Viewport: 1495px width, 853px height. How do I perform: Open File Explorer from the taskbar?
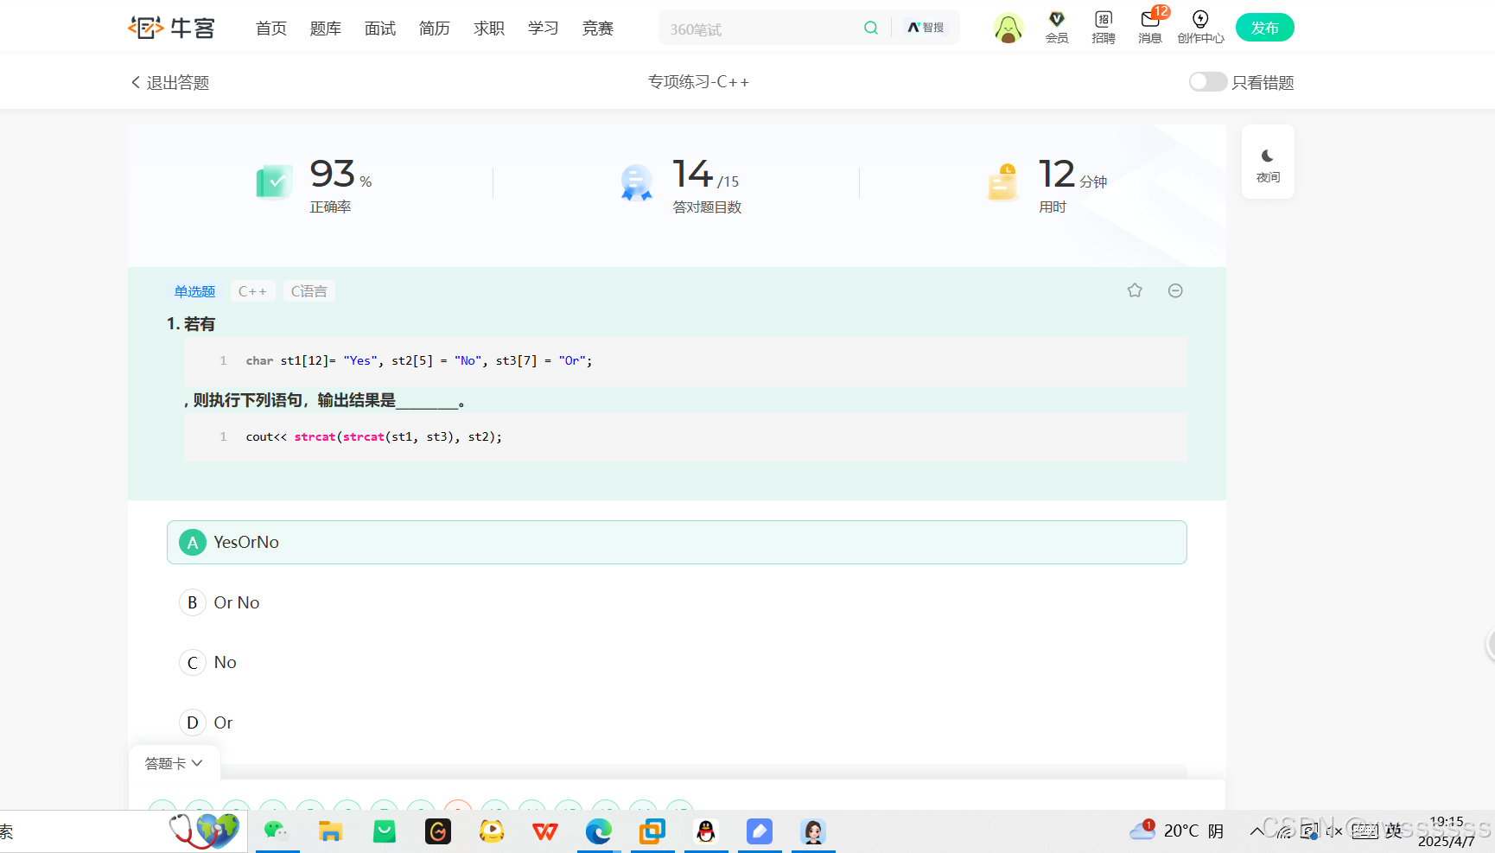[330, 831]
